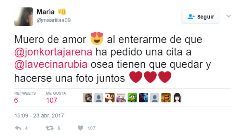Open the golden blonde woman avatar
Image resolution: width=236 pixels, height=138 pixels.
pos(166,98)
